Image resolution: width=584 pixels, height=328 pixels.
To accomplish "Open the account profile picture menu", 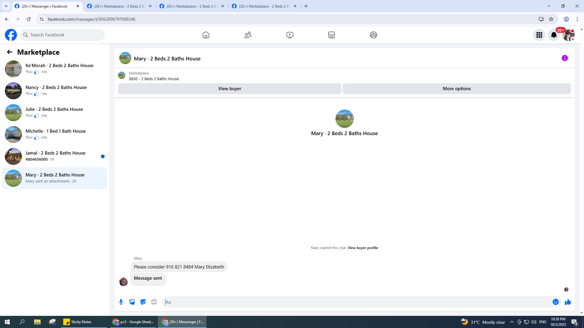I will click(x=568, y=35).
